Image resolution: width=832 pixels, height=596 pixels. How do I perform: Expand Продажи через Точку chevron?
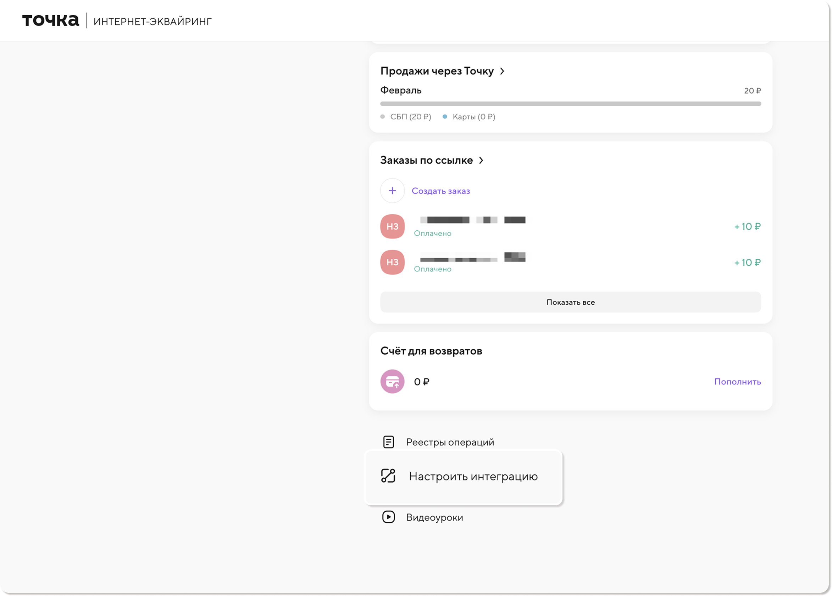[x=502, y=71]
